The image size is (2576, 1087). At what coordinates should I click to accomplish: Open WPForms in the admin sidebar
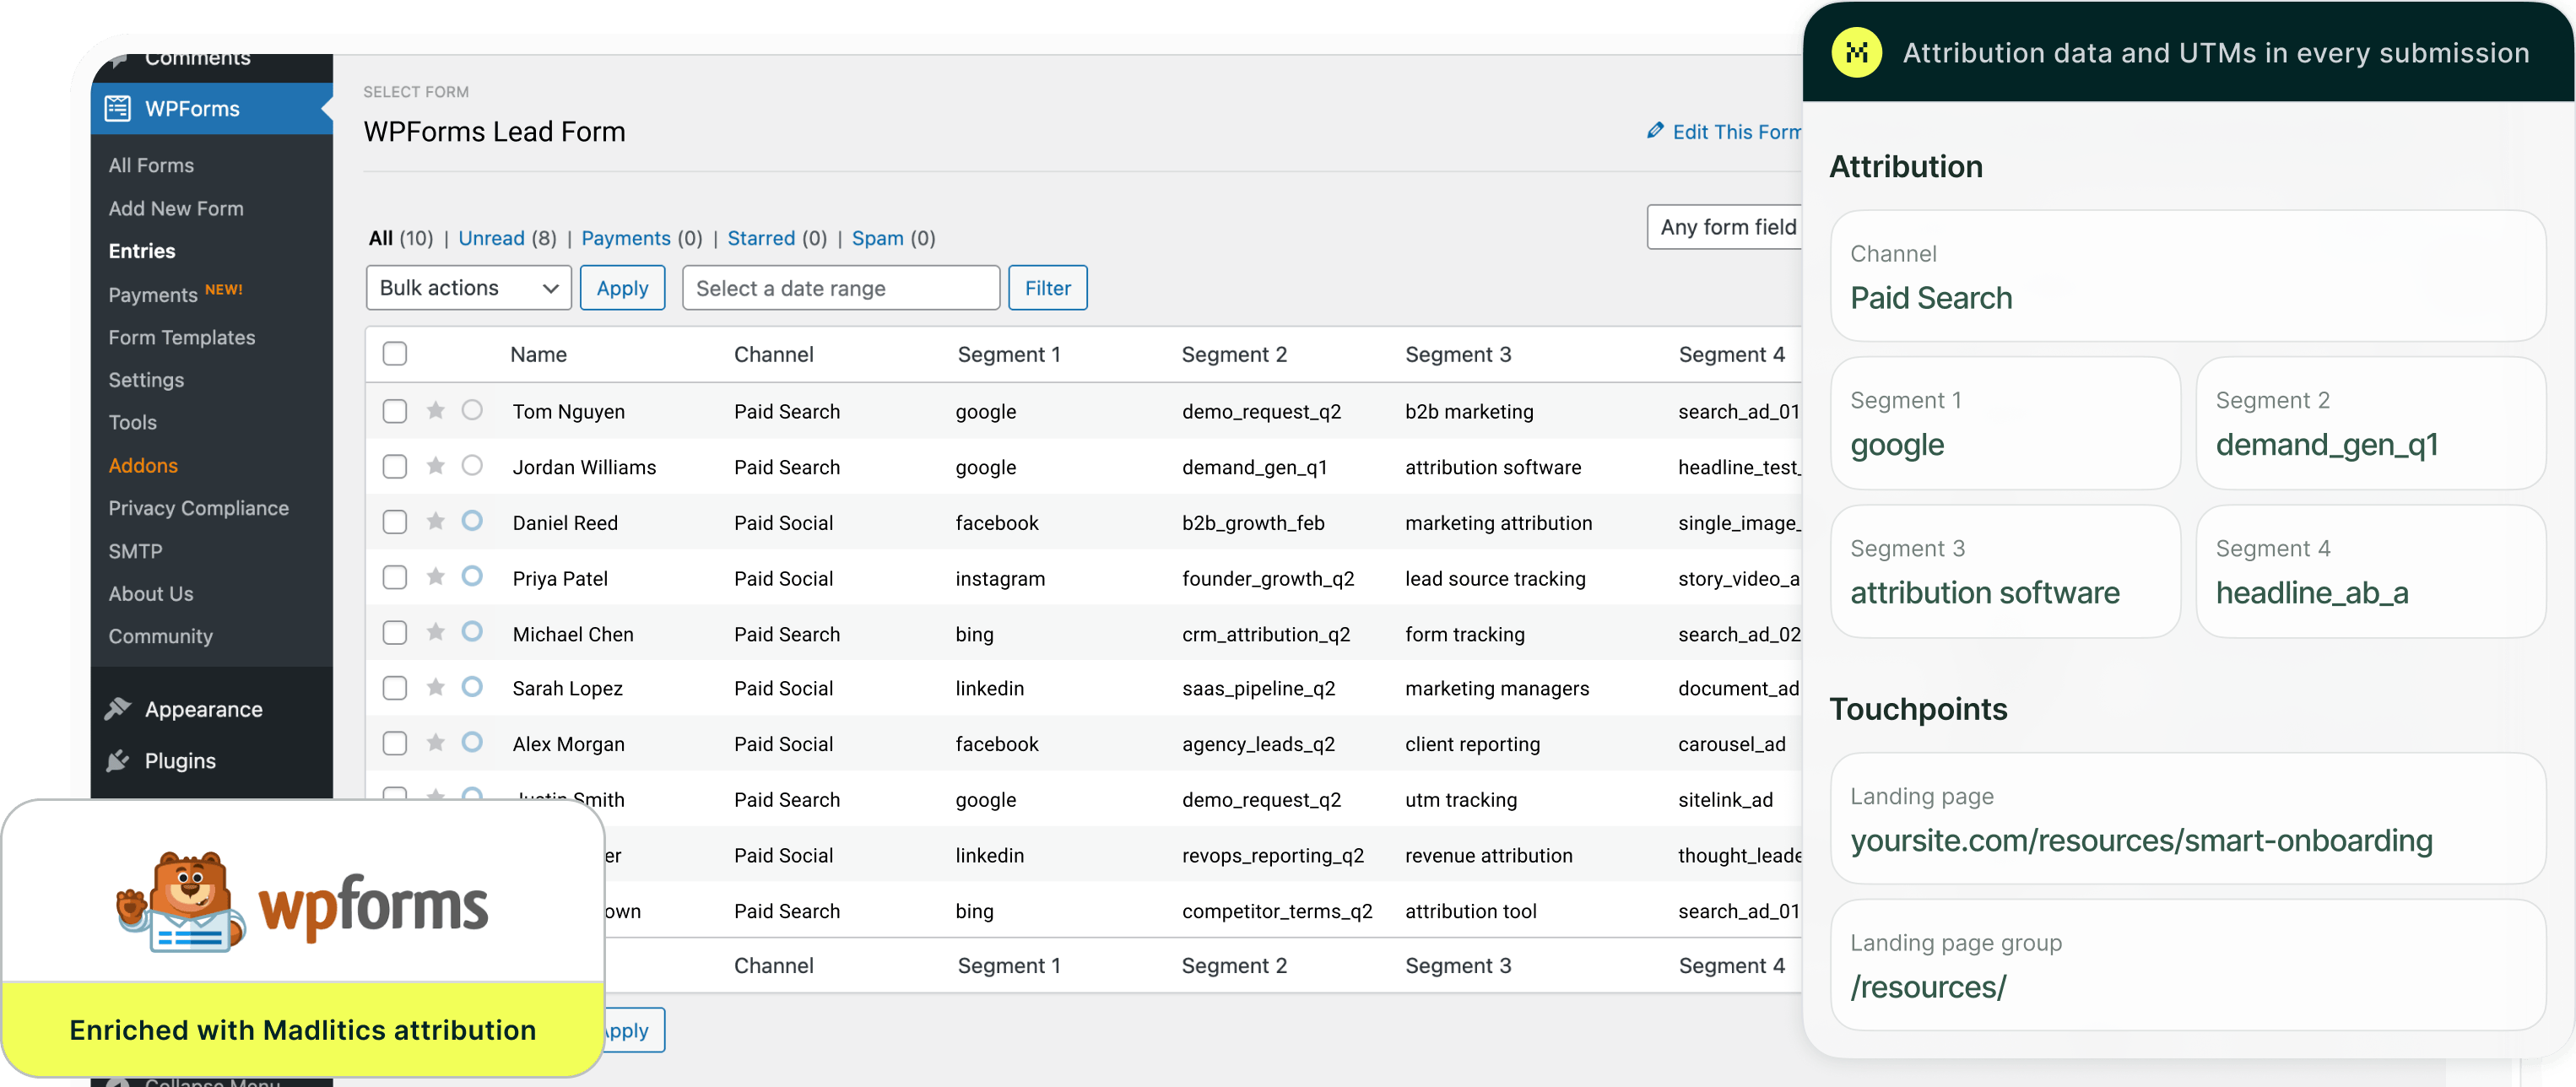pyautogui.click(x=211, y=108)
